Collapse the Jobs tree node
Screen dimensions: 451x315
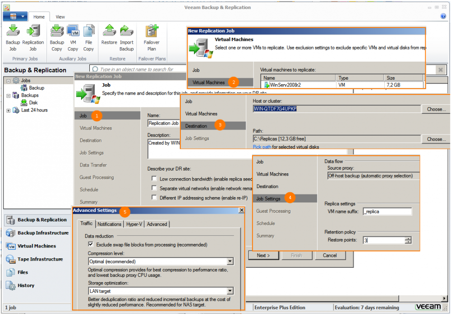tap(8, 81)
